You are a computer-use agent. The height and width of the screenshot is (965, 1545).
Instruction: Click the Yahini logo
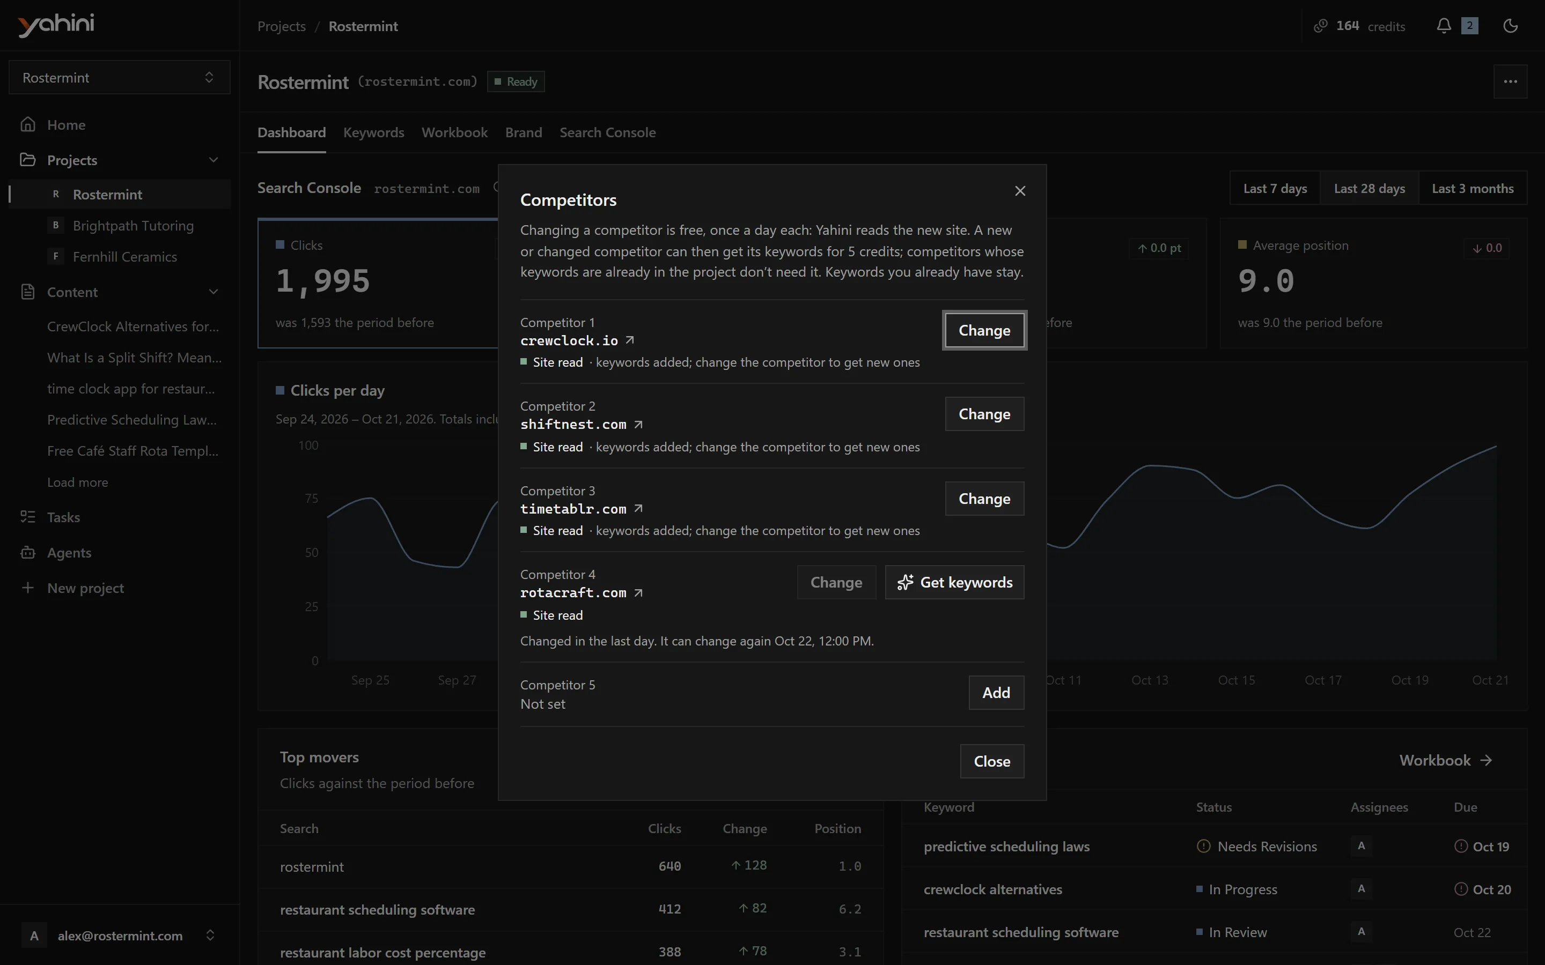[56, 26]
